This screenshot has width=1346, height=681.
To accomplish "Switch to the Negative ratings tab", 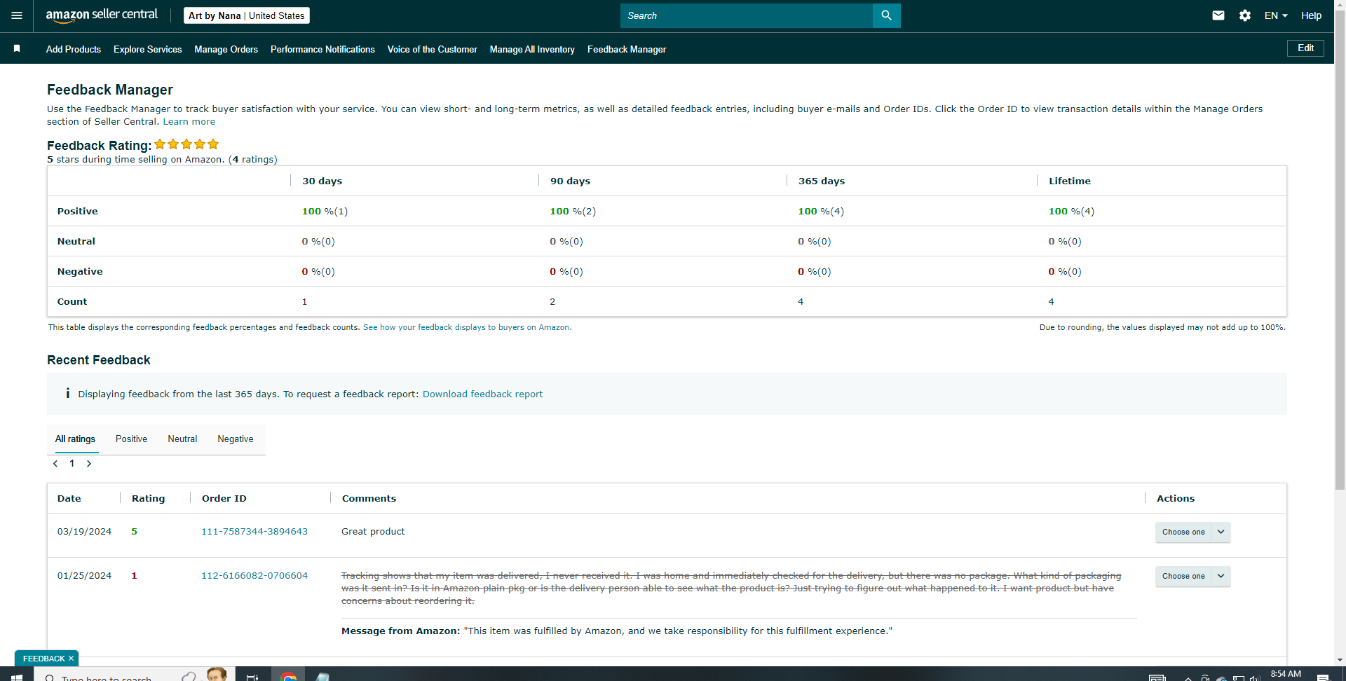I will 236,439.
